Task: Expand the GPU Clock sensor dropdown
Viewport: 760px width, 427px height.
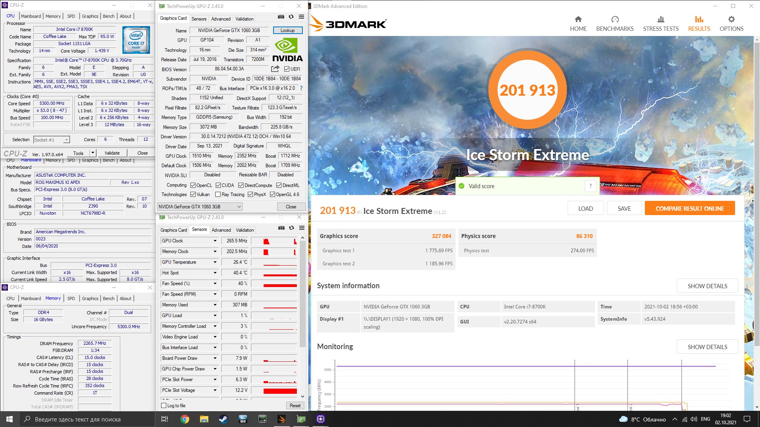Action: coord(215,241)
